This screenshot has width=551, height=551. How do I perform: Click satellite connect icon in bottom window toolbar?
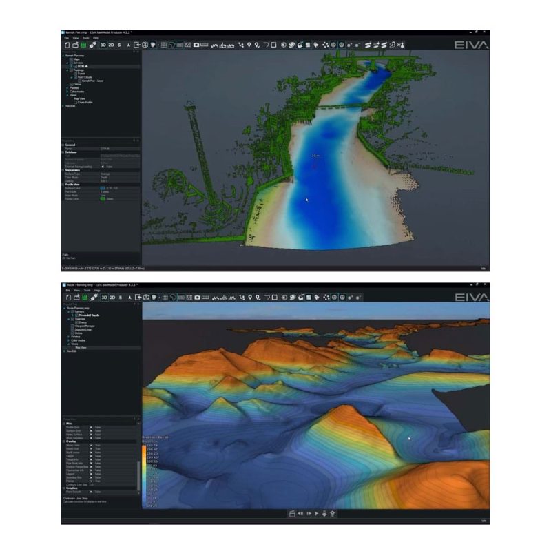[x=94, y=298]
